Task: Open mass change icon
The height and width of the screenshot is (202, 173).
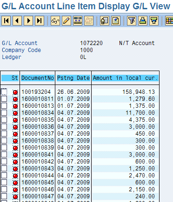Action: point(78,20)
